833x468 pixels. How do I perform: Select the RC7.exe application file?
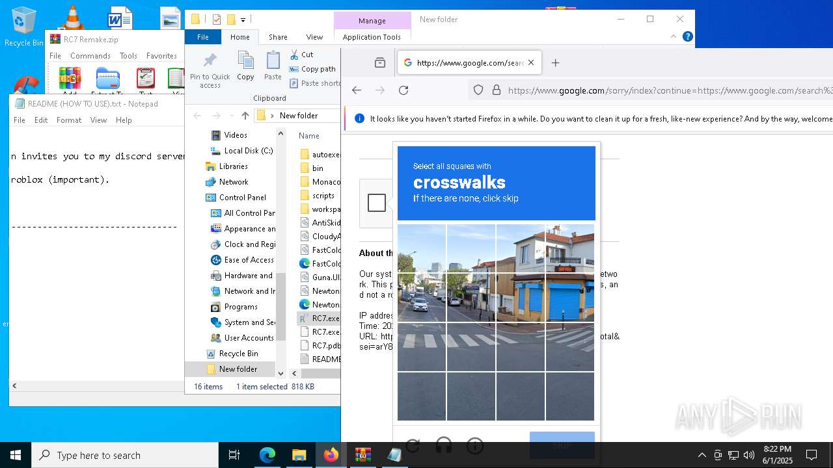319,318
